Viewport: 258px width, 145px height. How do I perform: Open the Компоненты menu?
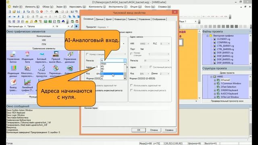[97, 7]
